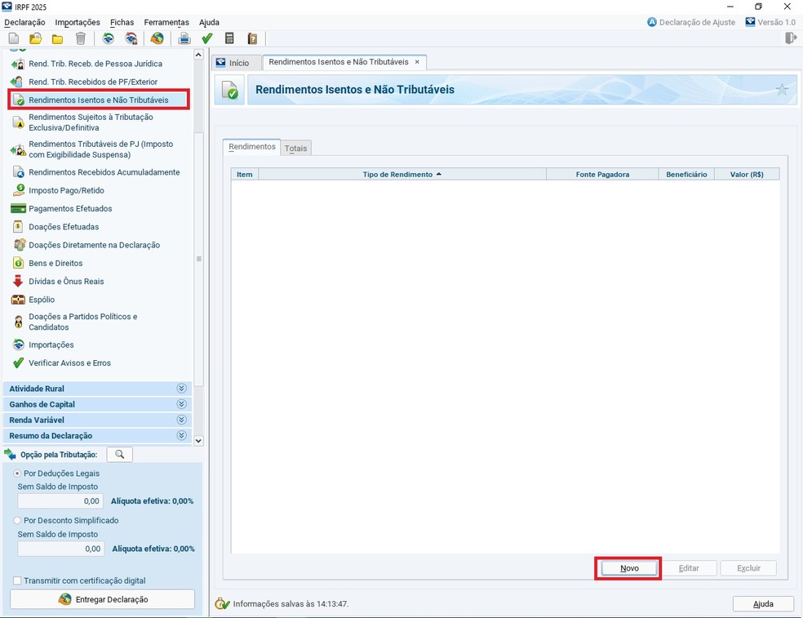This screenshot has width=803, height=618.
Task: Expand the Ganhos de Capital section
Action: [181, 404]
